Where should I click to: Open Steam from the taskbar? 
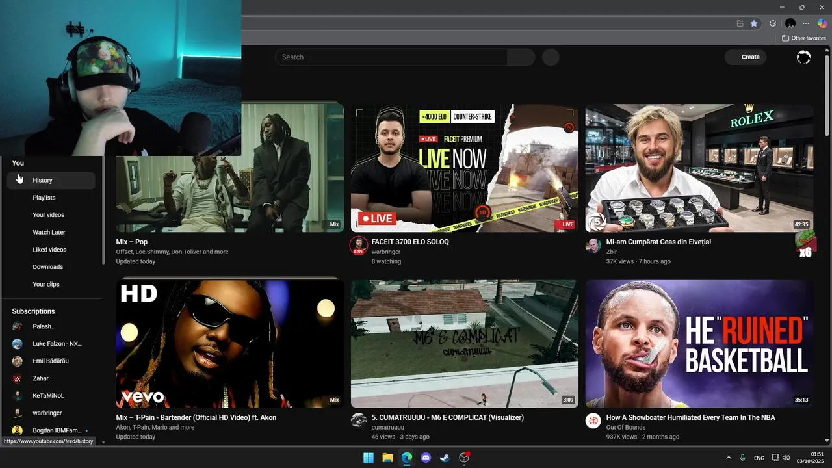click(445, 458)
